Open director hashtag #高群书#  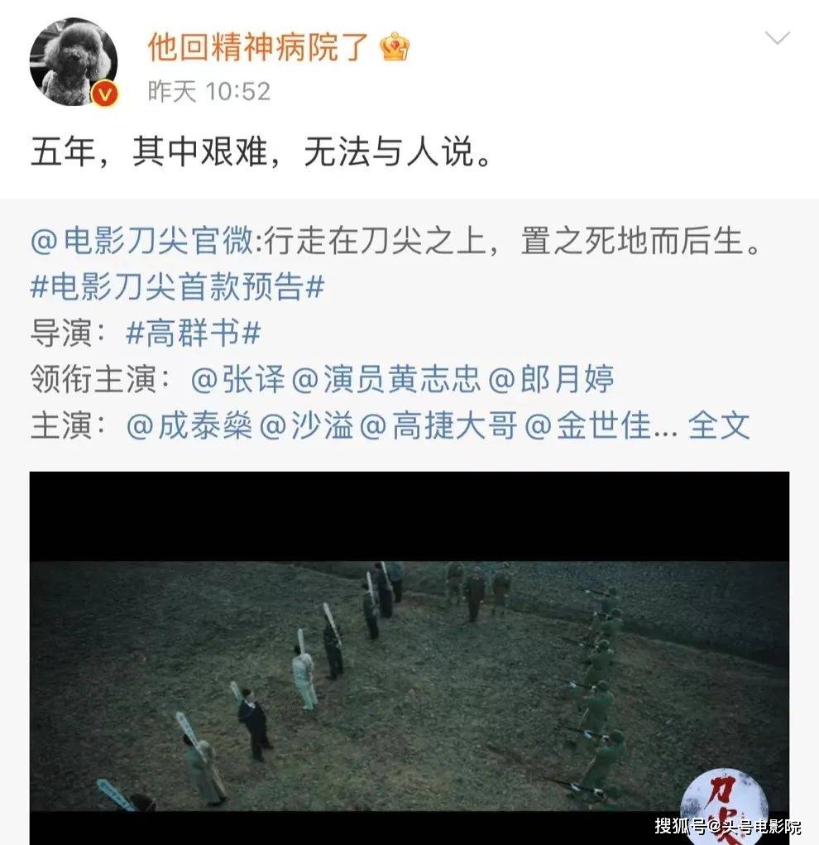(193, 333)
